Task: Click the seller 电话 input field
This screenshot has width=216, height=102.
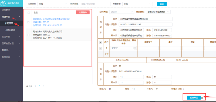Action: click(162, 77)
